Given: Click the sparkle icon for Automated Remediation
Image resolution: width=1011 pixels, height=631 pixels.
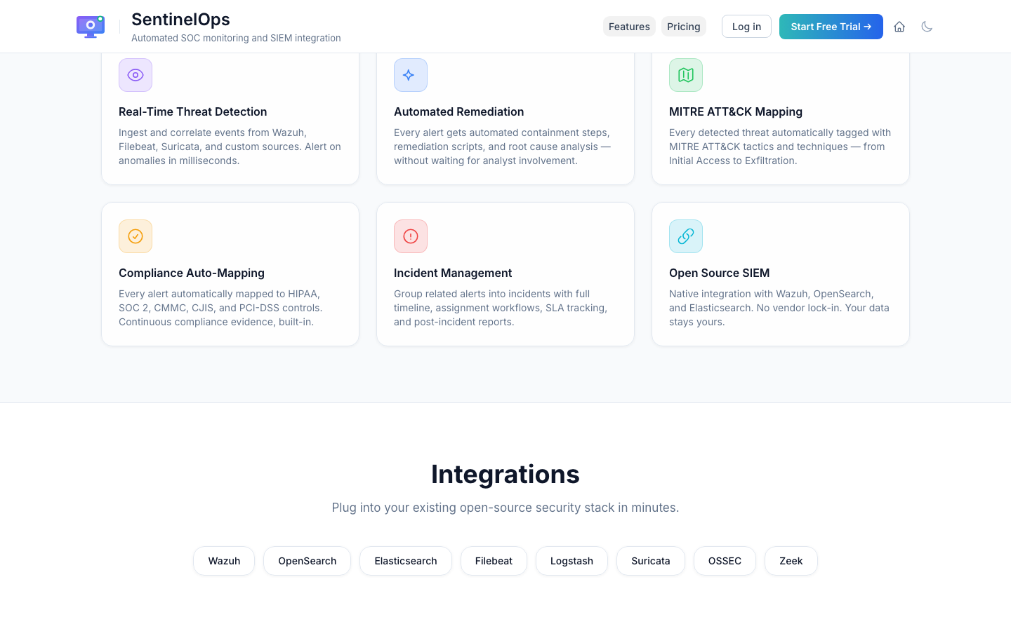Looking at the screenshot, I should pyautogui.click(x=411, y=75).
